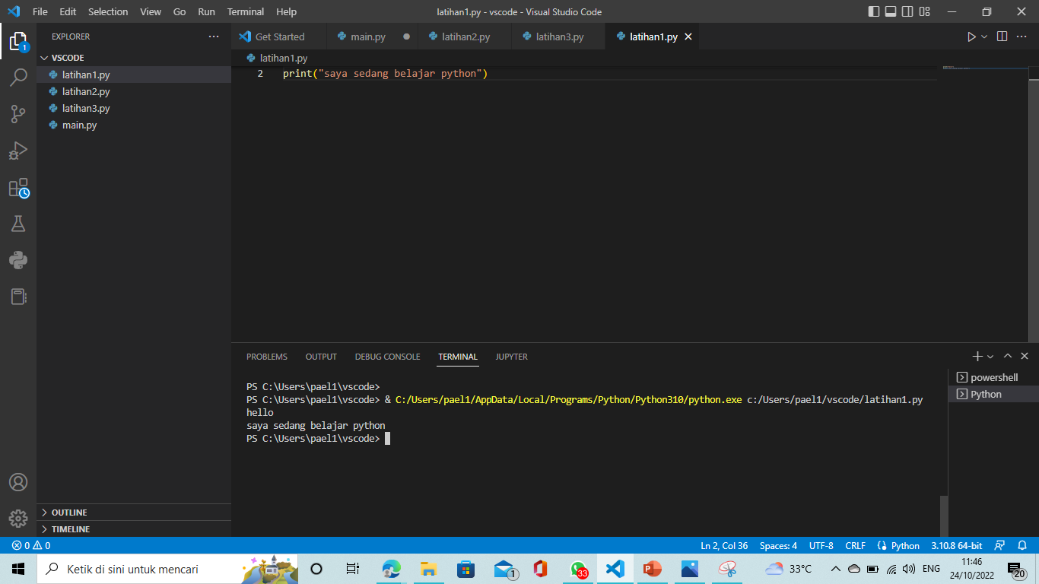The image size is (1039, 584).
Task: Maximize the panel with the chevron toggle
Action: 1007,356
